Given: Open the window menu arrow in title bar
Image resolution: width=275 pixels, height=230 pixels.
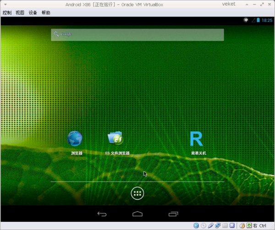Looking at the screenshot, I should point(5,5).
